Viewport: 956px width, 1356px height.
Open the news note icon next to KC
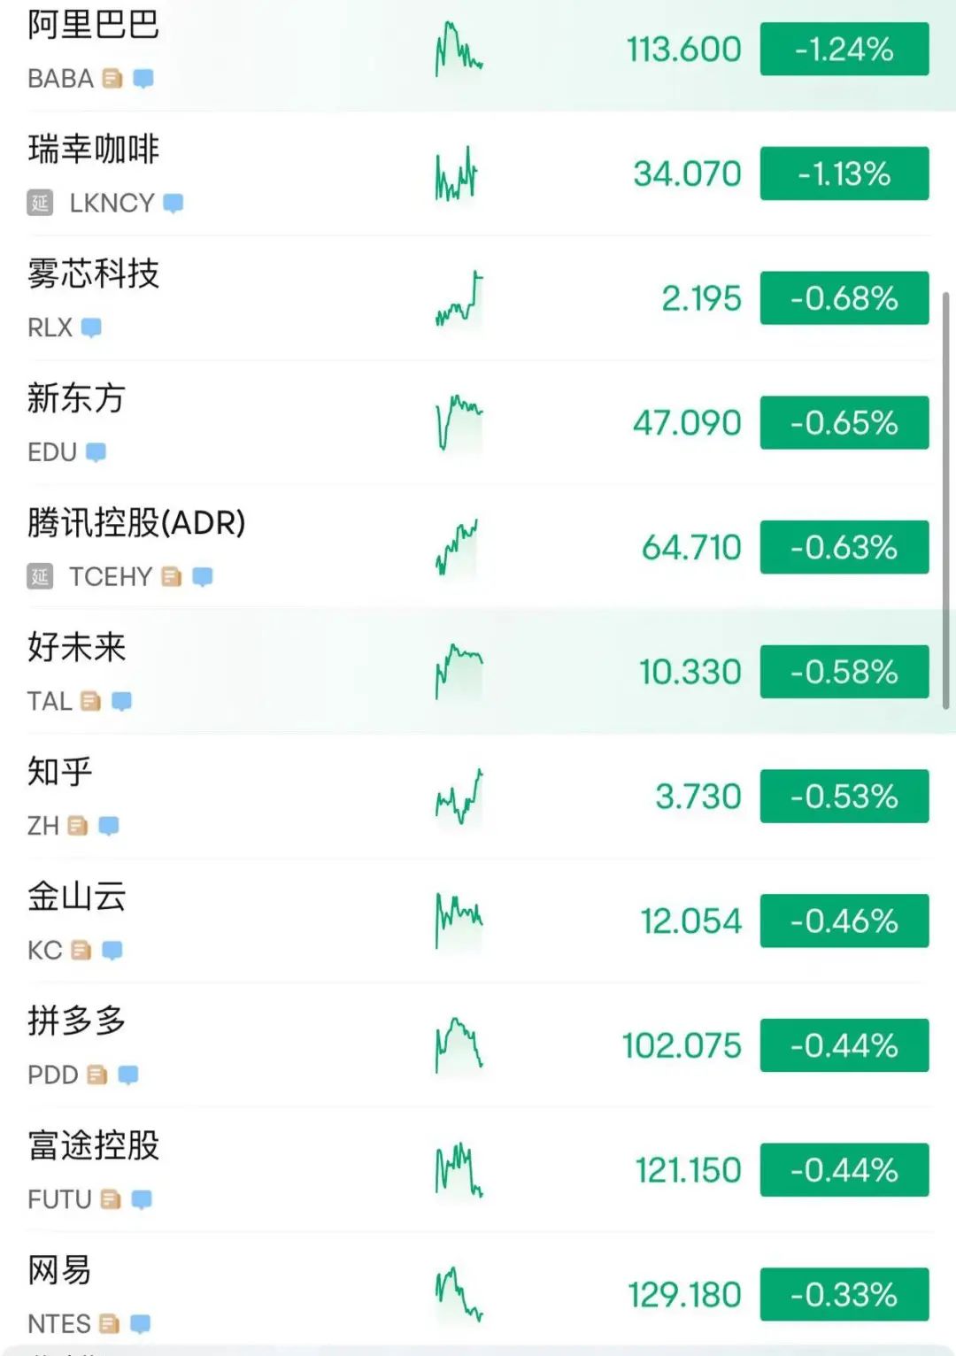point(81,951)
